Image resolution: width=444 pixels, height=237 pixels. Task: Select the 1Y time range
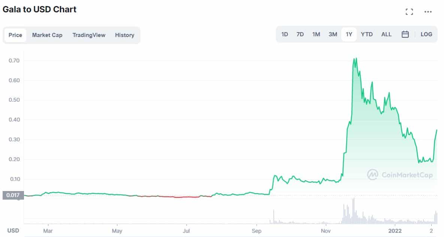click(x=349, y=34)
